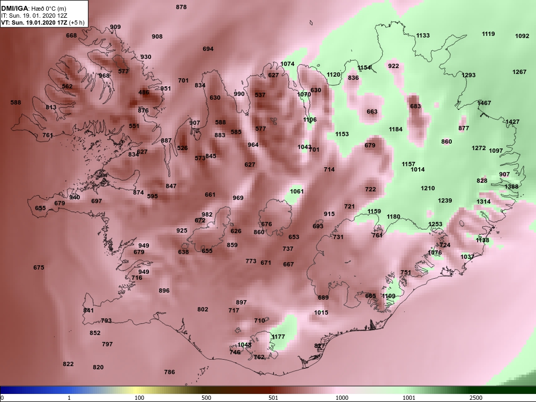Click map value 940 on Snæfellsnes peninsula

click(75, 197)
